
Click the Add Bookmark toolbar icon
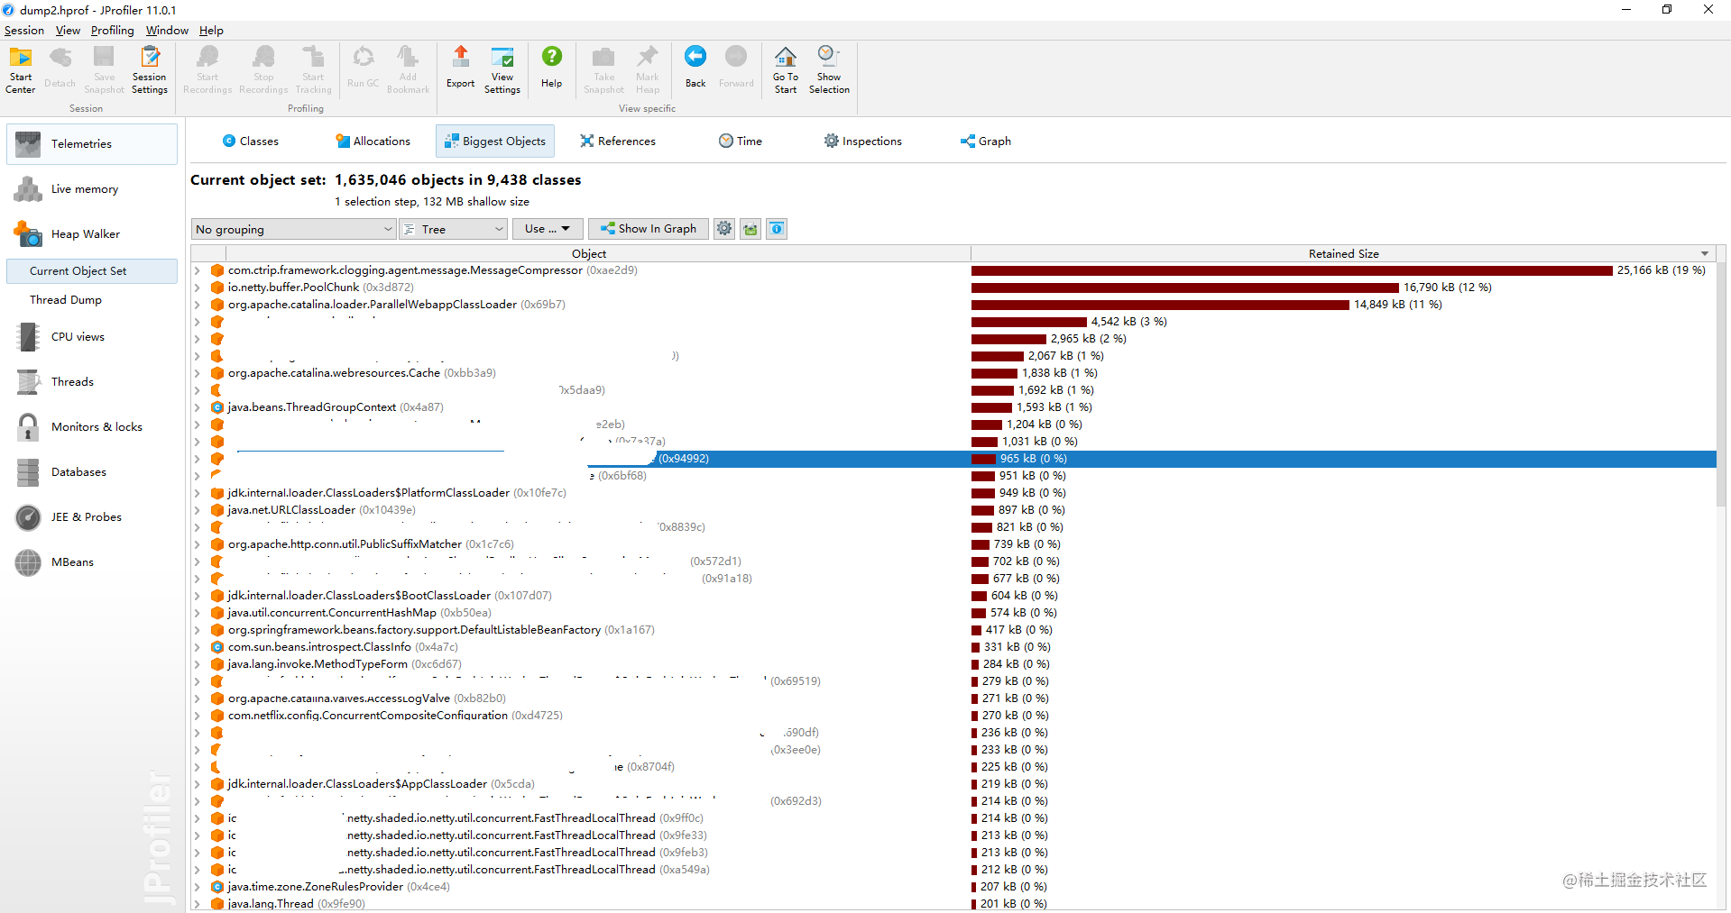pyautogui.click(x=408, y=69)
